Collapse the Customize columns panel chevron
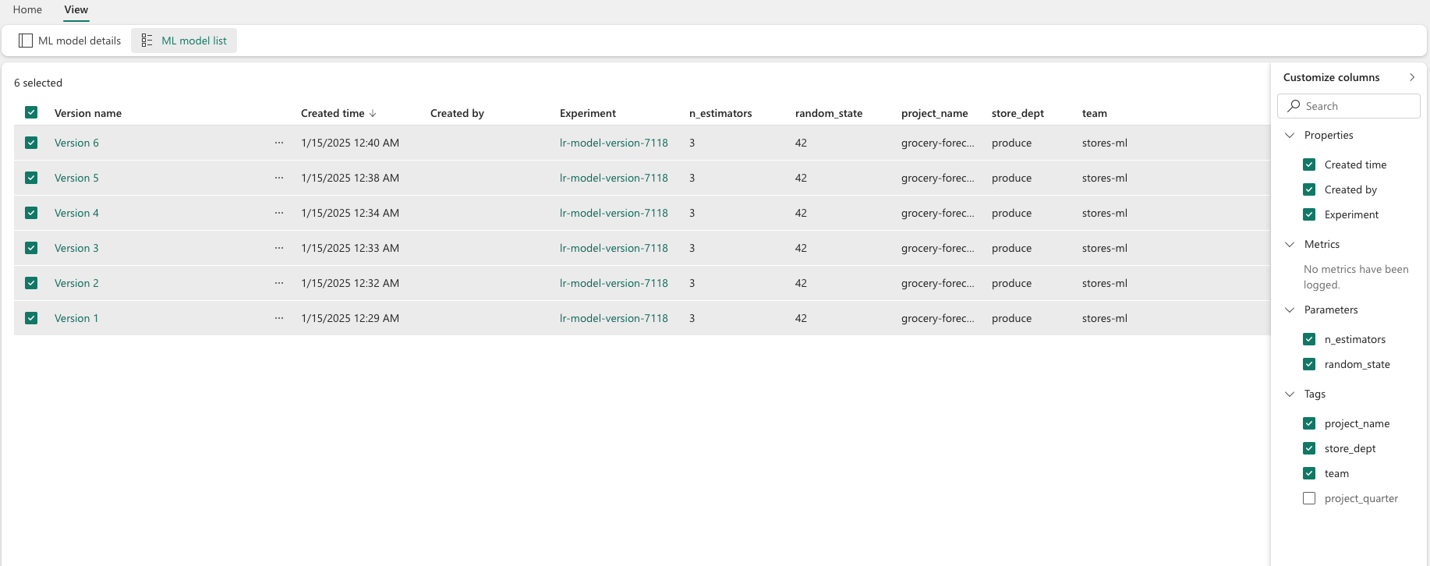Viewport: 1430px width, 566px height. click(1412, 77)
